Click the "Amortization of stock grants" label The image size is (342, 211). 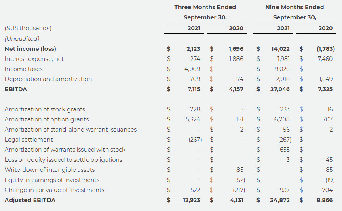(45, 109)
